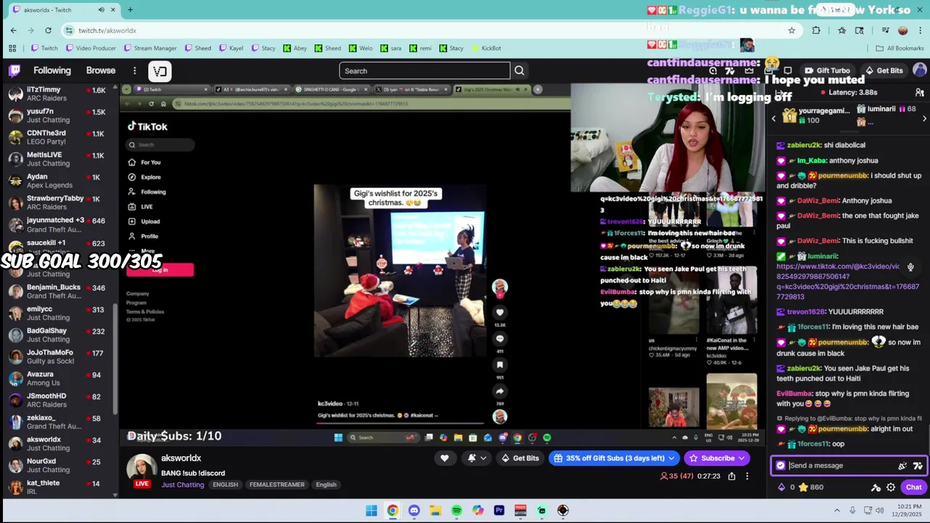This screenshot has height=523, width=930.
Task: Click the Gift Turbo button
Action: click(828, 70)
